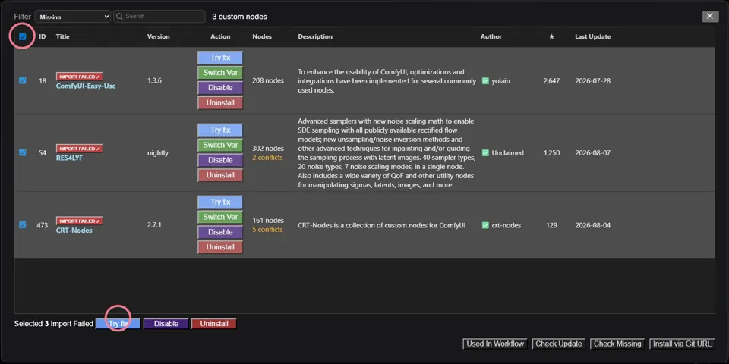Disable the CRT-Nodes node pack

[x=220, y=232]
